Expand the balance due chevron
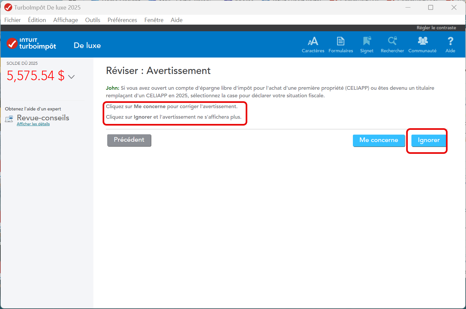This screenshot has height=309, width=466. coord(71,77)
